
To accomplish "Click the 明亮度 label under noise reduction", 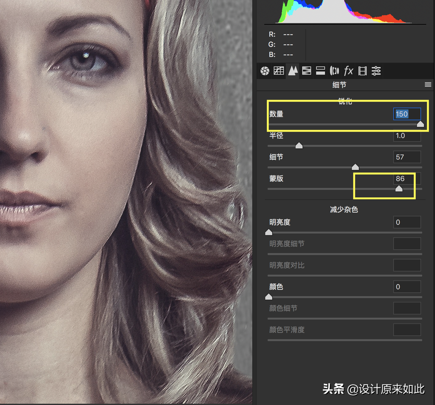I will click(280, 222).
